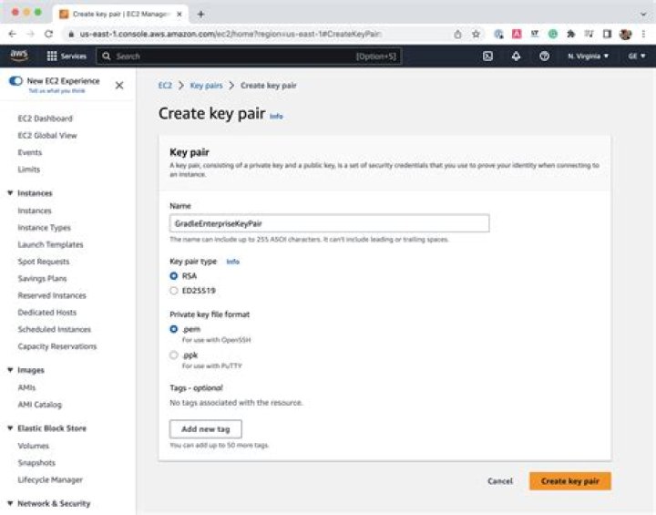Collapse the Elastic Block Store section

(10, 428)
